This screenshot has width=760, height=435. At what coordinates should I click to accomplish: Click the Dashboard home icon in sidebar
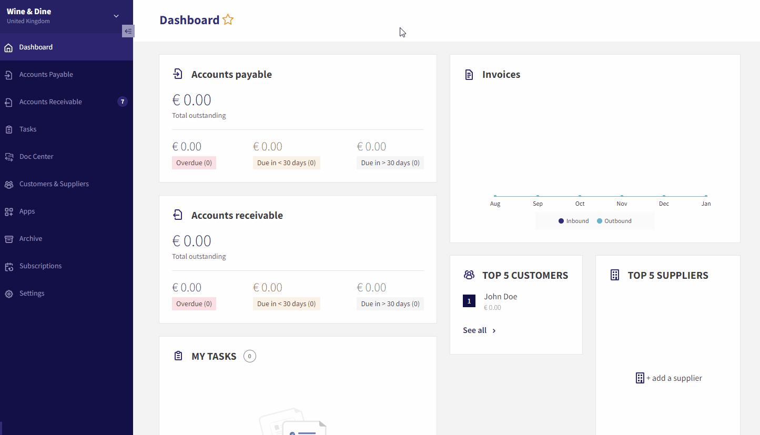(8, 47)
